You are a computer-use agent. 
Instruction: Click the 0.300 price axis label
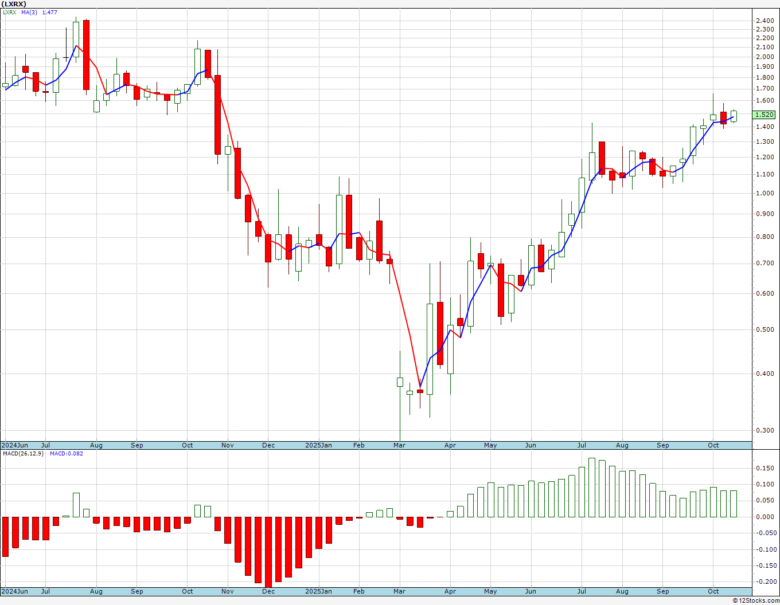[x=765, y=430]
